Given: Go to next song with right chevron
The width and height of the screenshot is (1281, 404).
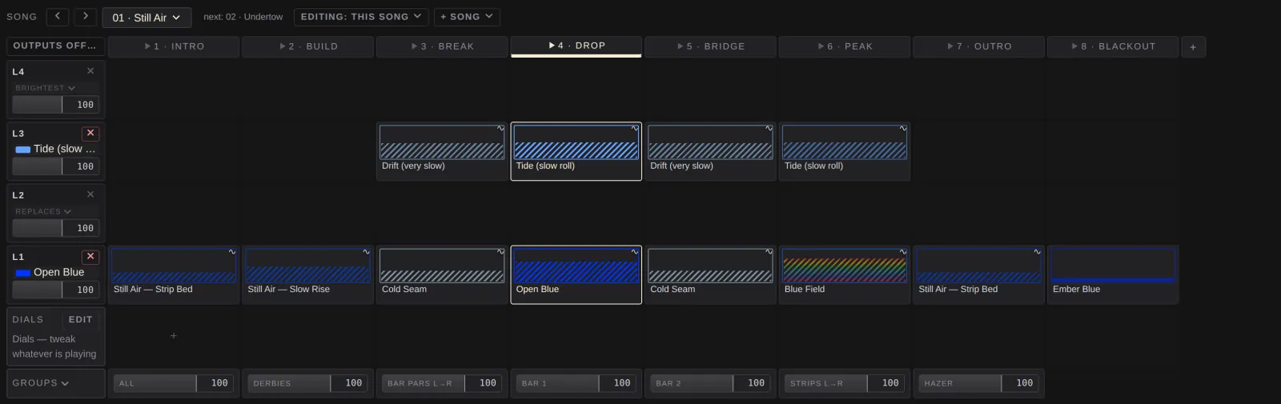Looking at the screenshot, I should 86,17.
